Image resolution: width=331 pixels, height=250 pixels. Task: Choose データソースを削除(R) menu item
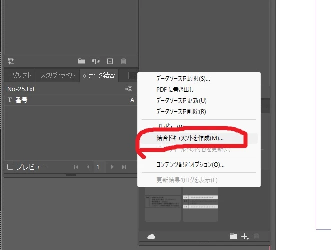[x=199, y=112]
